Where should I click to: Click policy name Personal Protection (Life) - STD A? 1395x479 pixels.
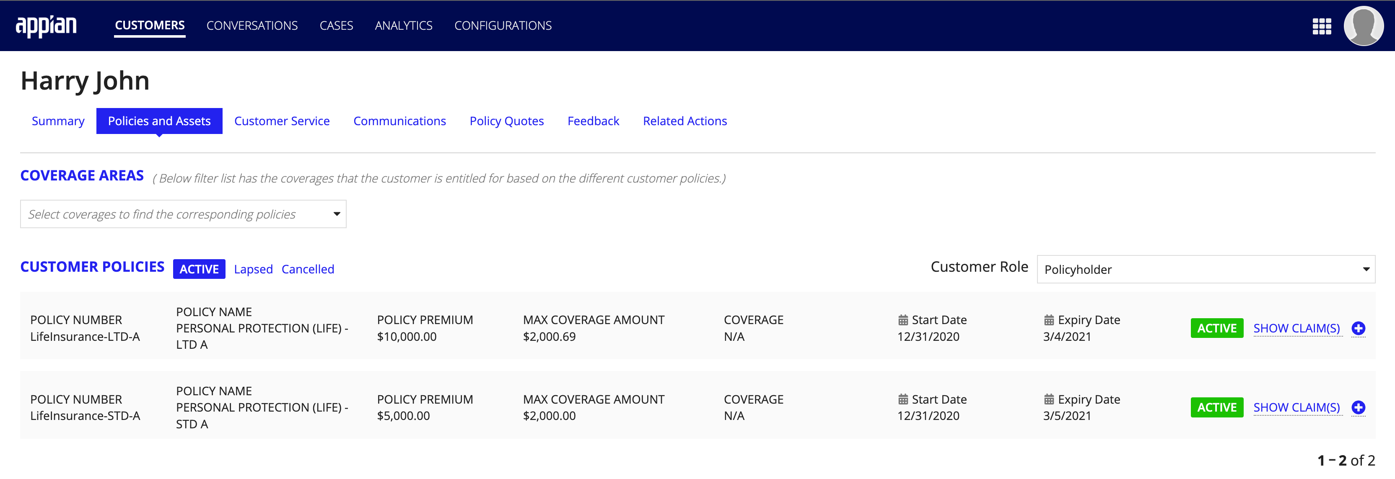click(x=262, y=416)
